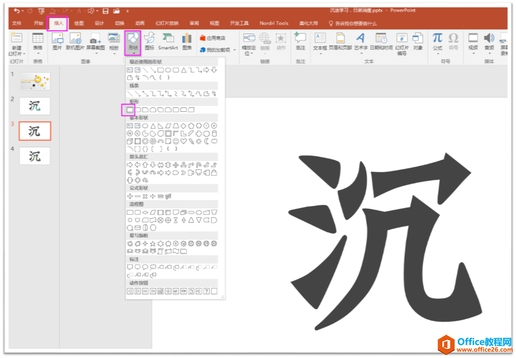Switch to the 设计 design tab
The width and height of the screenshot is (516, 358).
pos(99,23)
